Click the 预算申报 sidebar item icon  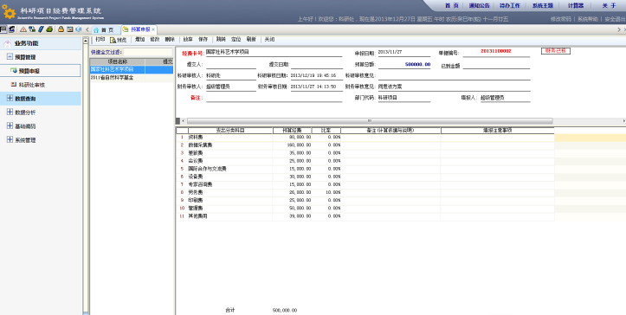pyautogui.click(x=14, y=71)
